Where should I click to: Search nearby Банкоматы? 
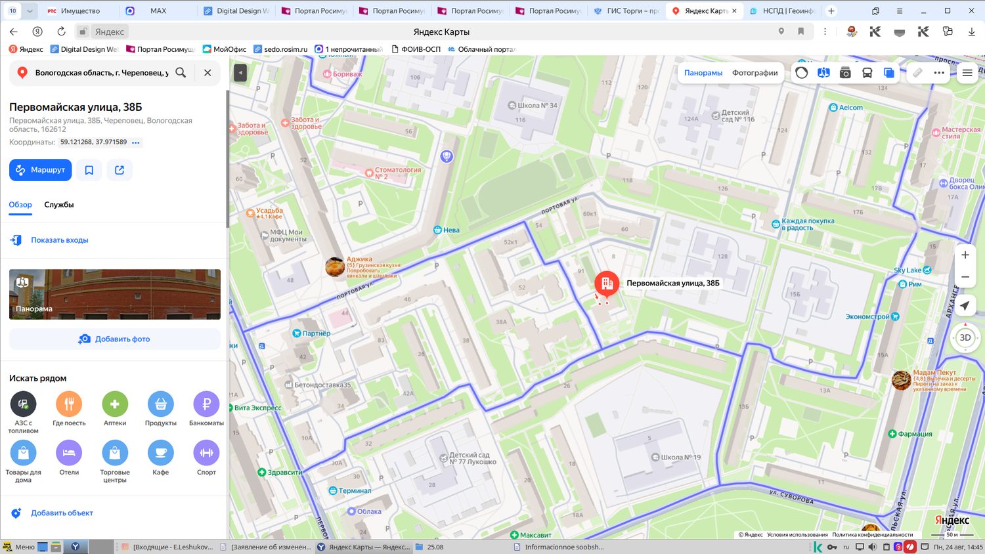point(206,409)
